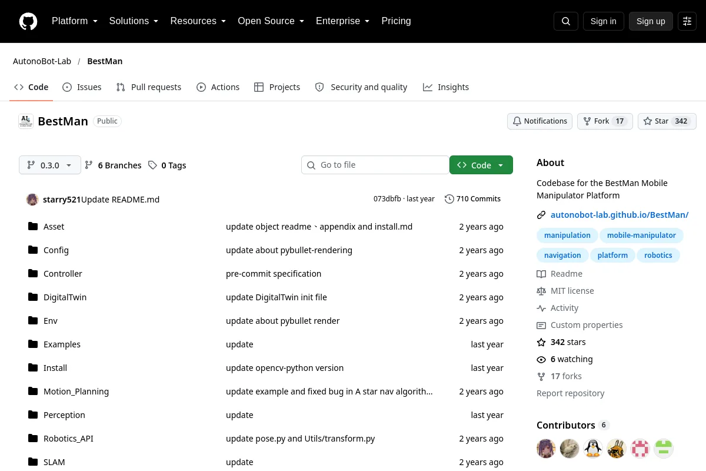Open the Controller folder icon

33,273
